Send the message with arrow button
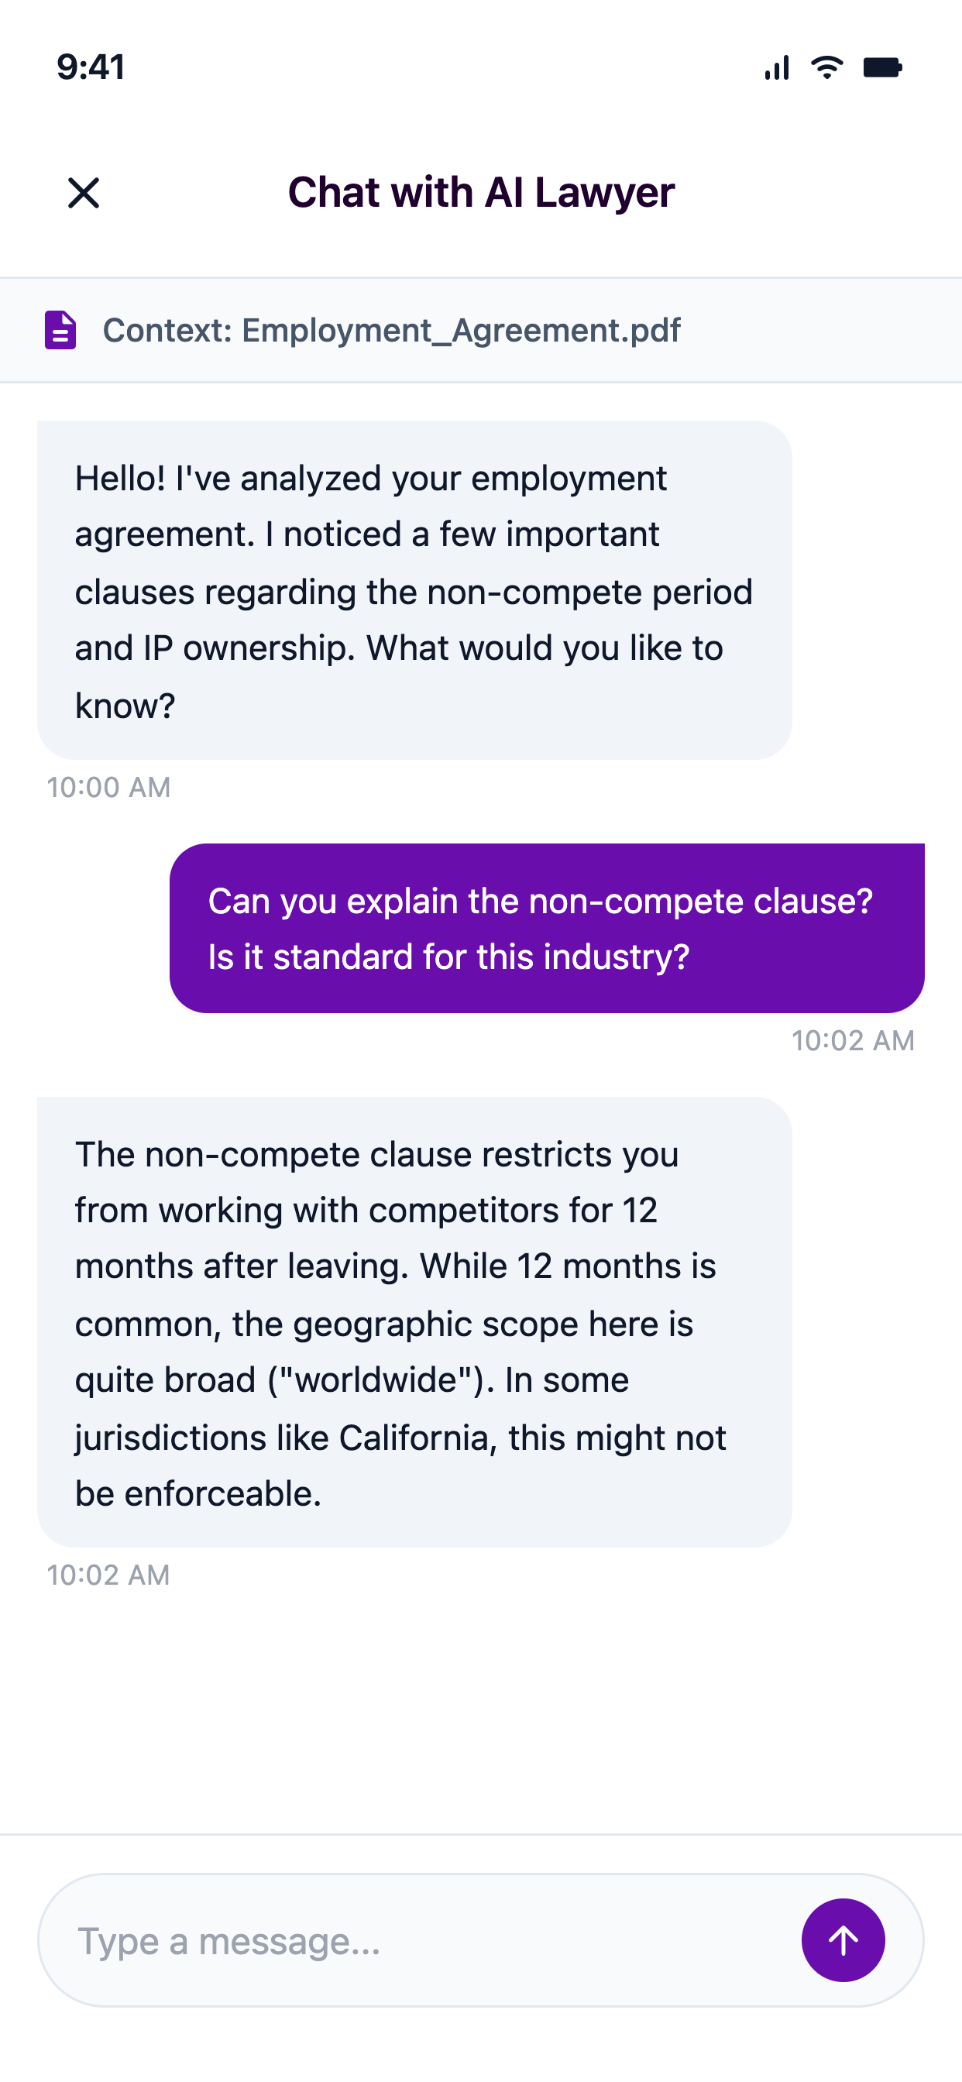The height and width of the screenshot is (2082, 962). 843,1939
